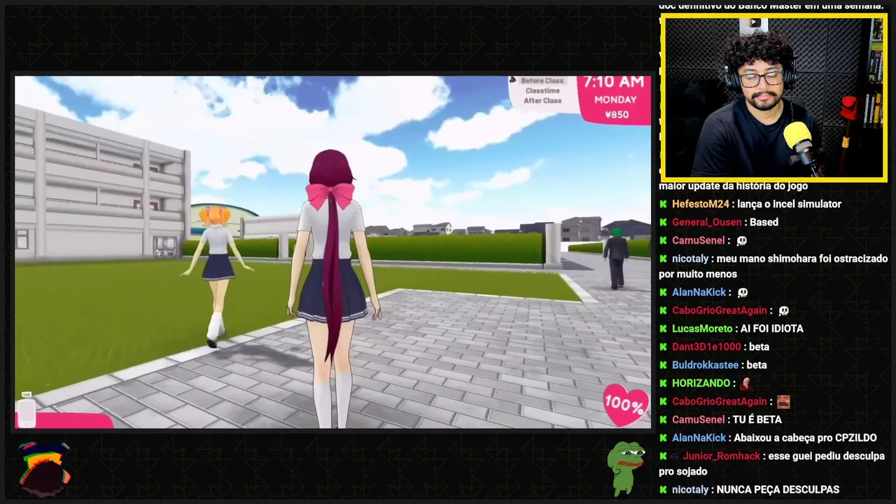
Task: Click the phone icon in the game's corner
Action: [x=27, y=410]
